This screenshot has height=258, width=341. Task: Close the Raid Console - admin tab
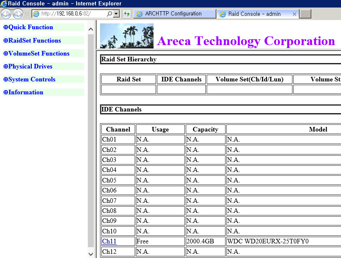point(295,14)
